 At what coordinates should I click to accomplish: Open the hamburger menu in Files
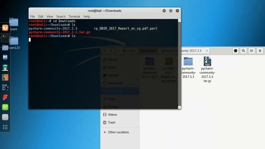click(x=260, y=50)
